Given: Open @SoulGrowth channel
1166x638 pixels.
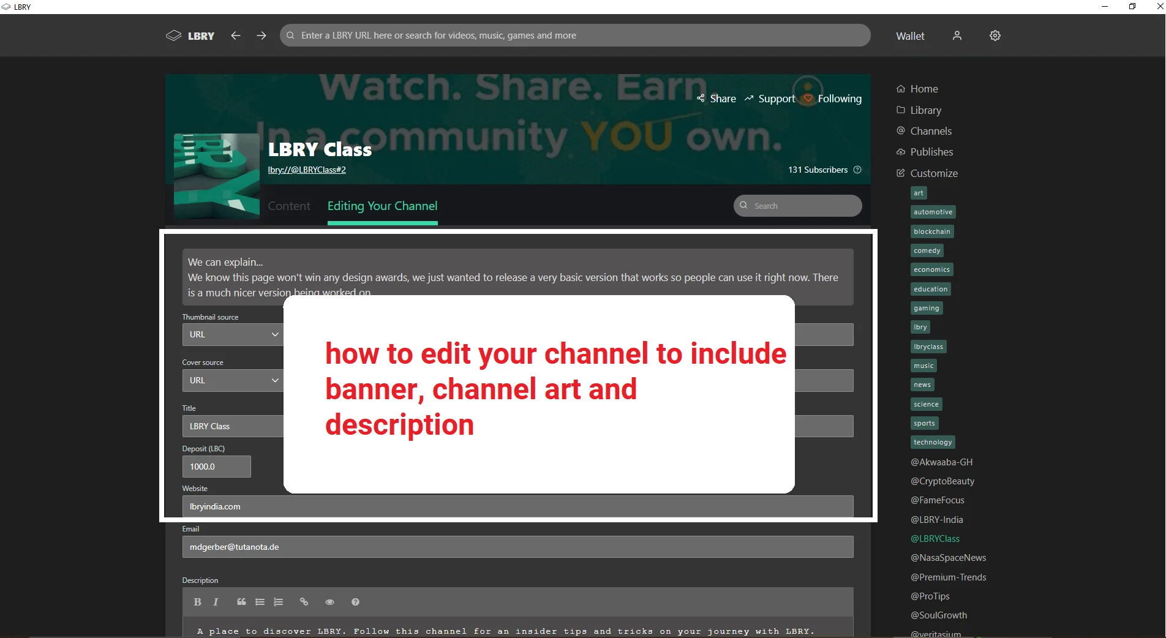Looking at the screenshot, I should coord(939,615).
